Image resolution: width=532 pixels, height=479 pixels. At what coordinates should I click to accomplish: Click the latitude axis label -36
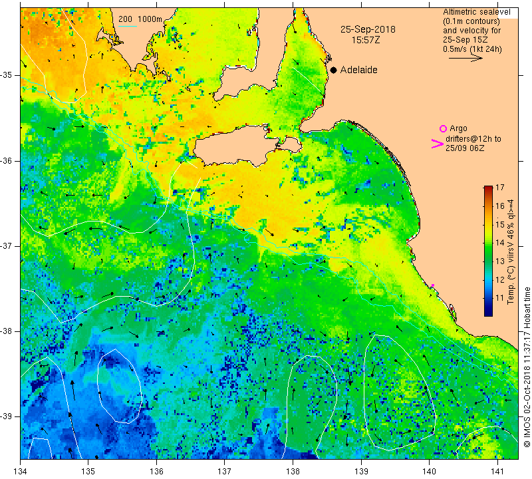point(7,160)
